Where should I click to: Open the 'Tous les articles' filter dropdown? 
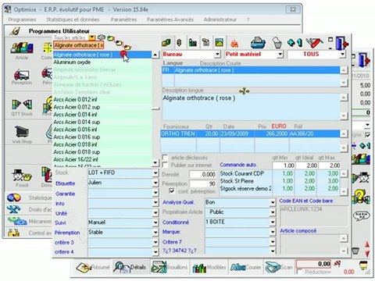(92, 37)
